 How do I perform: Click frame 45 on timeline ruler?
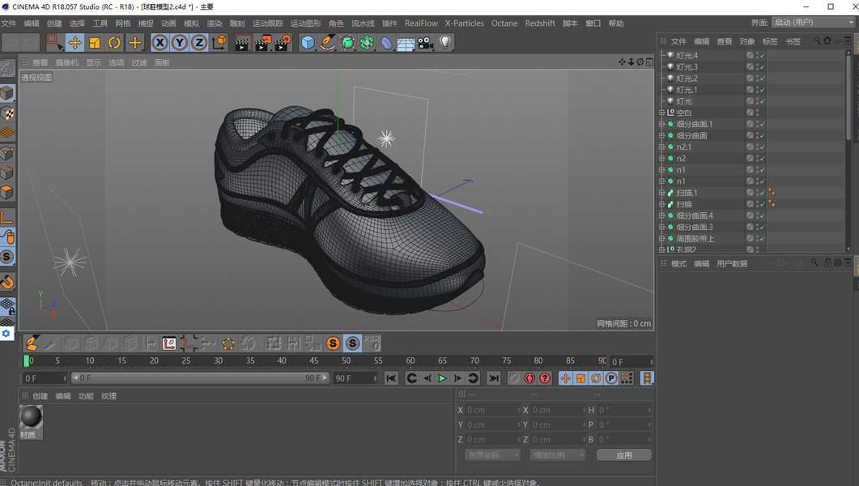(x=313, y=361)
